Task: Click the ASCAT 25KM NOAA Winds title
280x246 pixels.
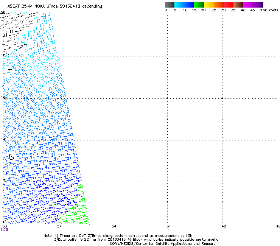Action: pyautogui.click(x=54, y=6)
